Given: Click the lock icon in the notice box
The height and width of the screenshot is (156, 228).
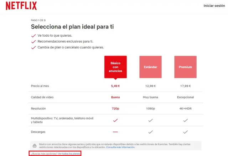Looking at the screenshot, I should 34,145.
